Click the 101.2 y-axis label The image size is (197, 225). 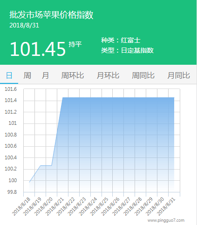point(11,112)
